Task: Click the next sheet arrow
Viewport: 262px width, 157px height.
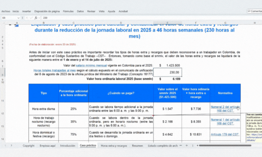Action: pyautogui.click(x=11, y=146)
